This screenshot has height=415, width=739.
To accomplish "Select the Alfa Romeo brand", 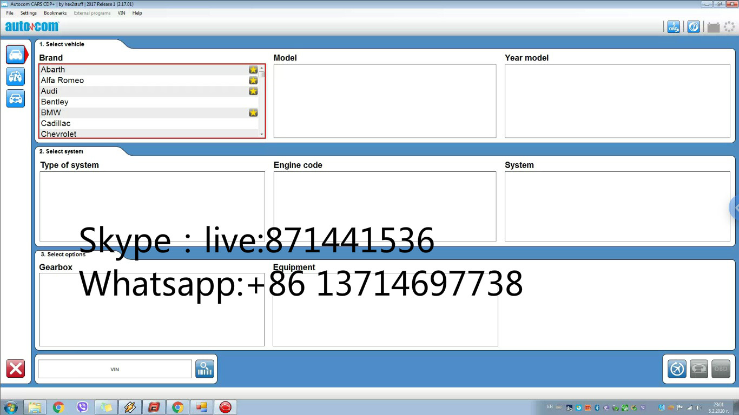I will coord(149,81).
